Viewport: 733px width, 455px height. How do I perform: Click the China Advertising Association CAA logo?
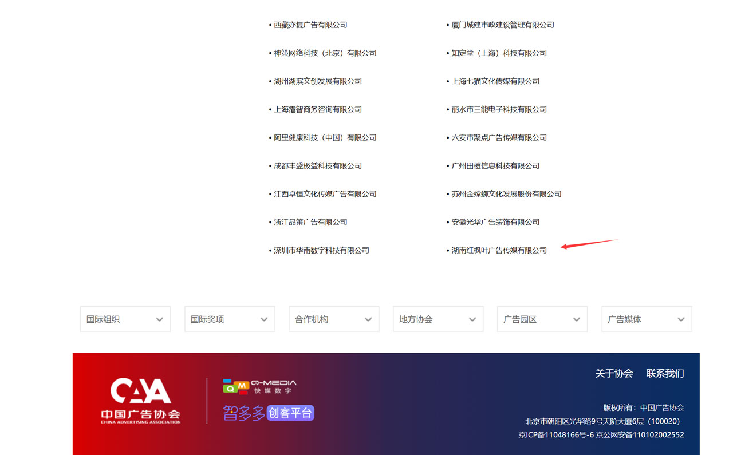click(x=141, y=400)
